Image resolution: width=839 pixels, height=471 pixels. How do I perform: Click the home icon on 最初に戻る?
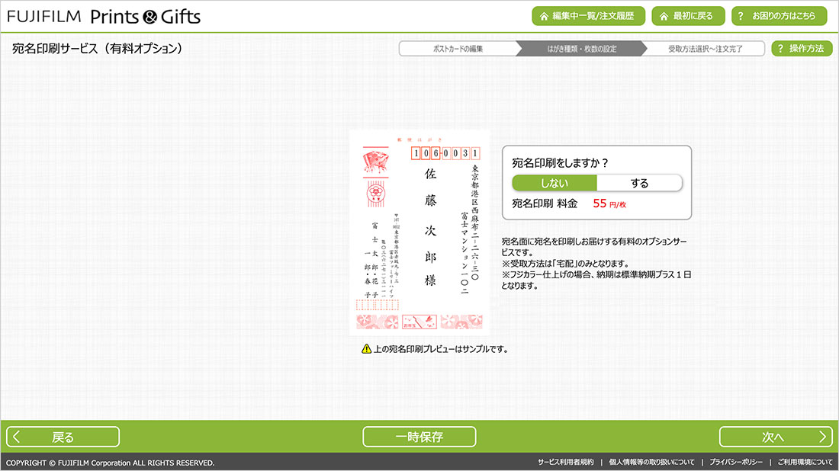664,16
